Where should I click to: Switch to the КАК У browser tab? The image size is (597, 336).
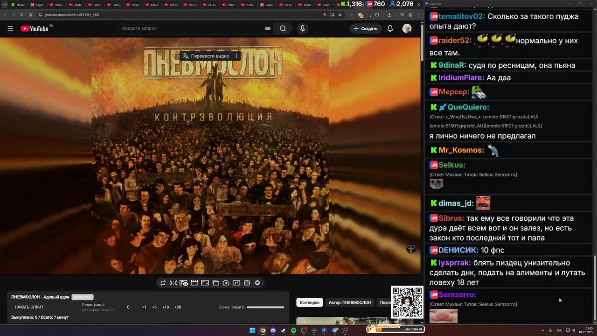153,5
